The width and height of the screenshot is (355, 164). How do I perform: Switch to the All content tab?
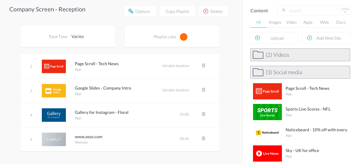(x=258, y=22)
